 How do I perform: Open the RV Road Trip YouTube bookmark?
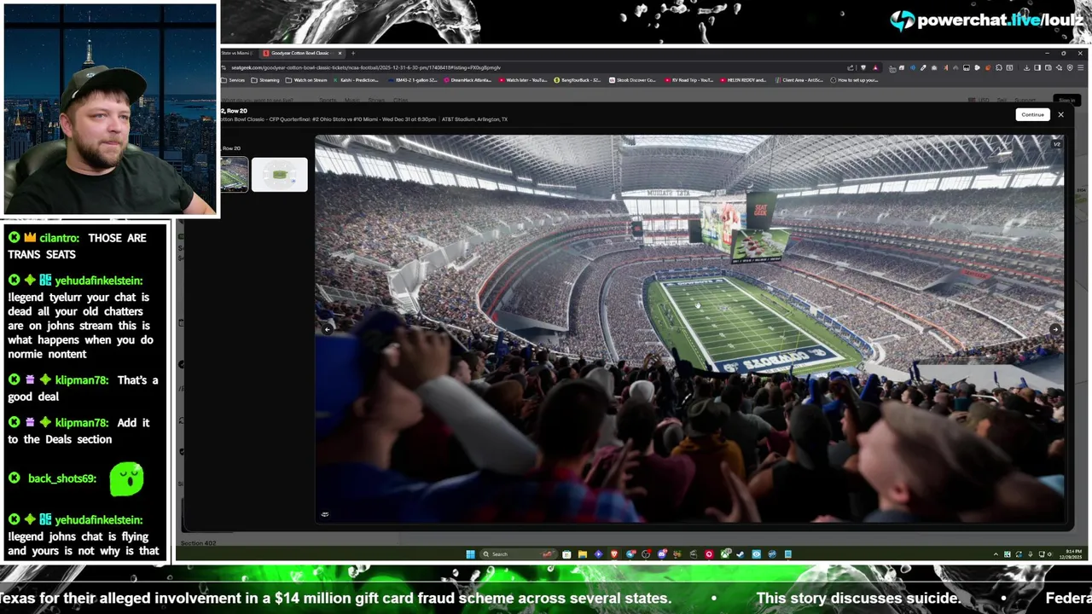(x=689, y=80)
